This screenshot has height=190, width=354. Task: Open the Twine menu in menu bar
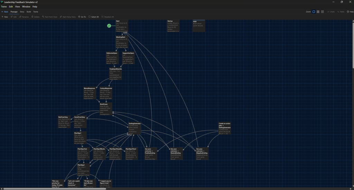point(4,7)
